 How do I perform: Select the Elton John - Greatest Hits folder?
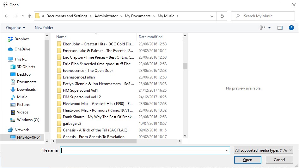point(95,44)
